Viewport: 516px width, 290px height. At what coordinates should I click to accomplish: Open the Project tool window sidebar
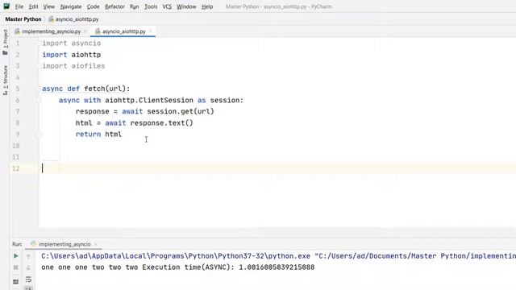[6, 42]
